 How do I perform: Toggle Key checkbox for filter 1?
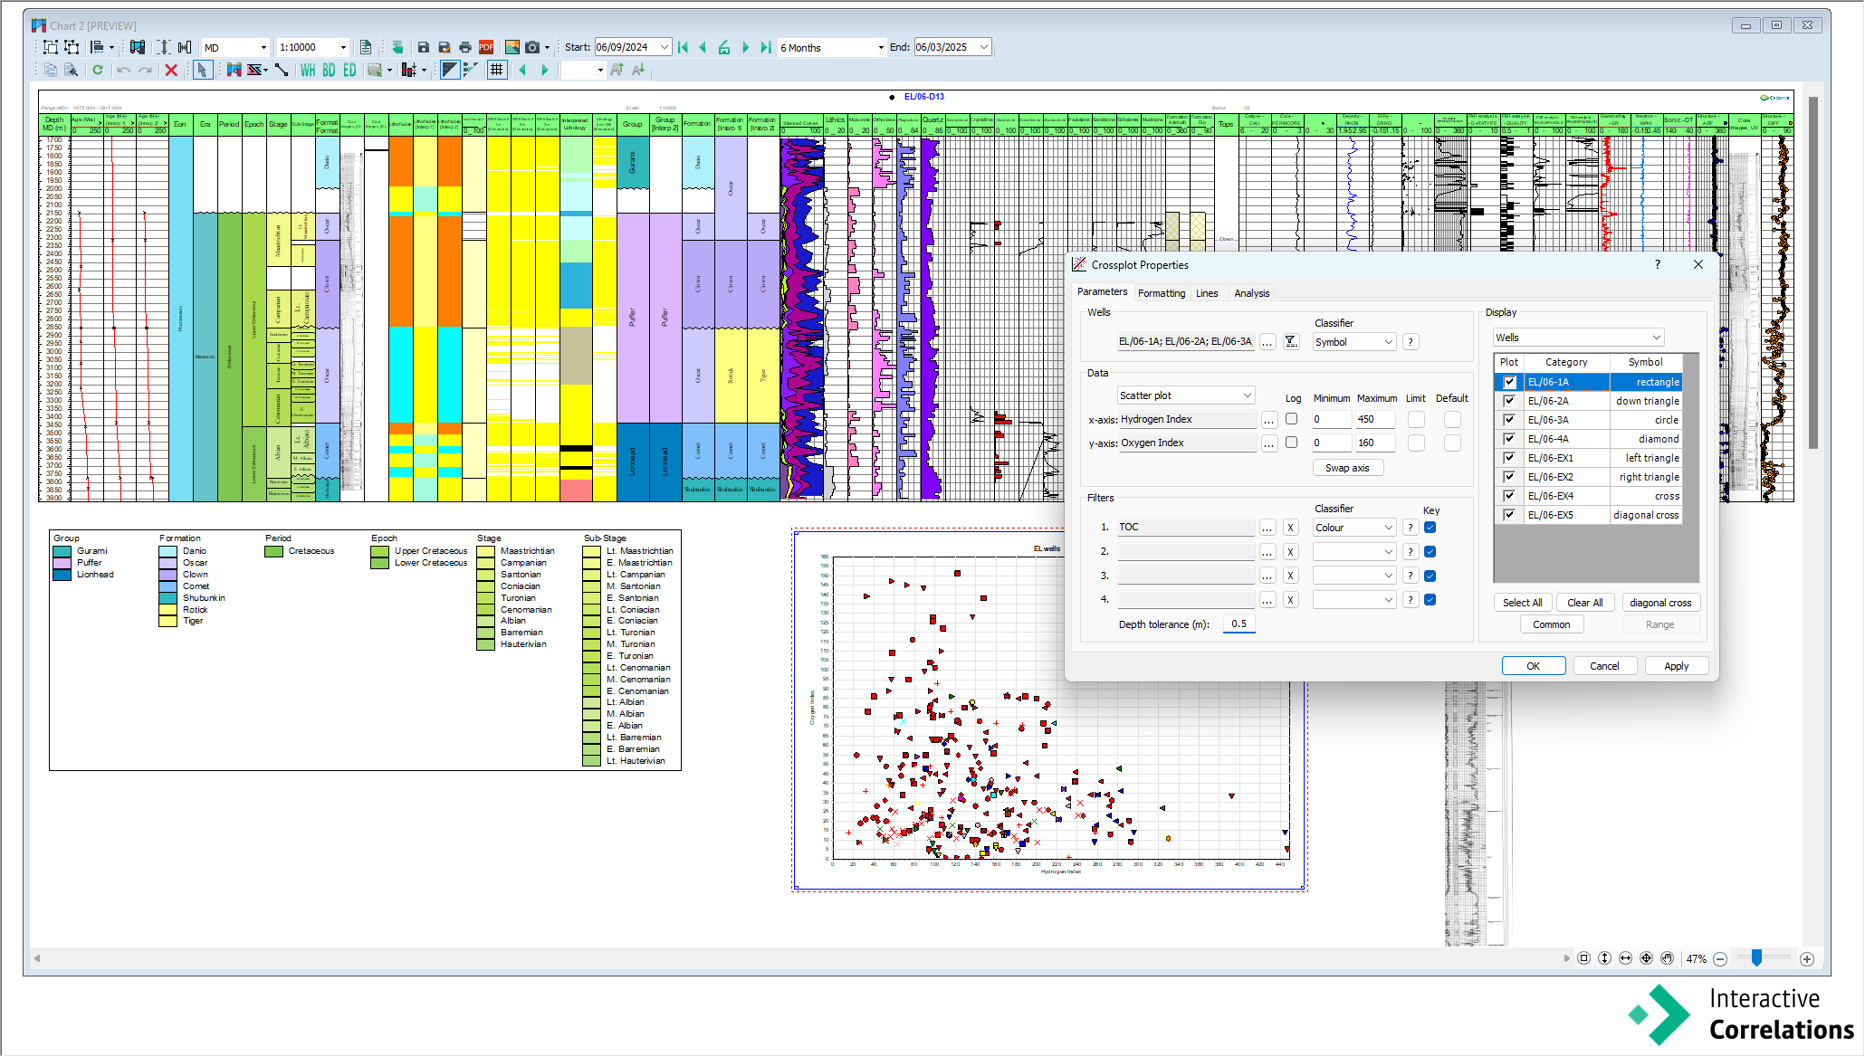point(1430,528)
